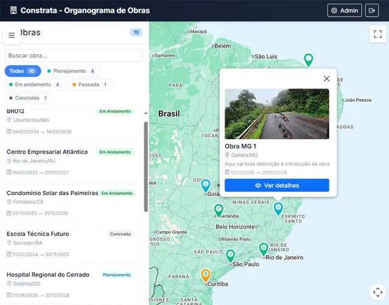
Task: Close the Obra MG 1 popup
Action: (326, 79)
